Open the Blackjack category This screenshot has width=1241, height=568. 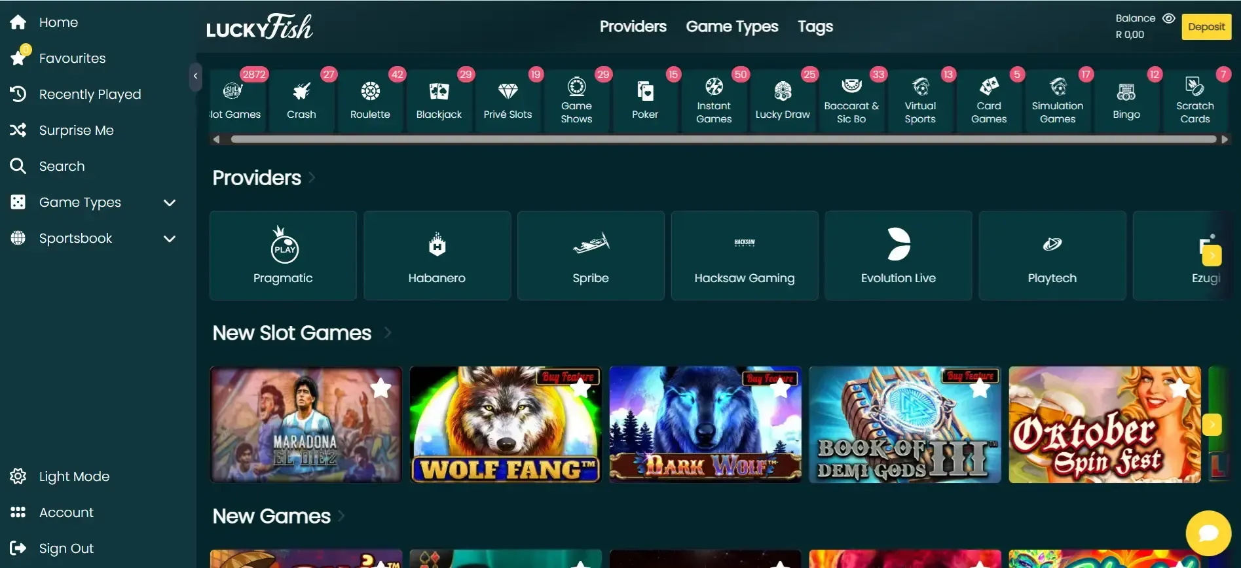tap(439, 100)
